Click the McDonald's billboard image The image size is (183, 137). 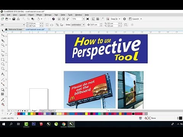click(x=90, y=90)
